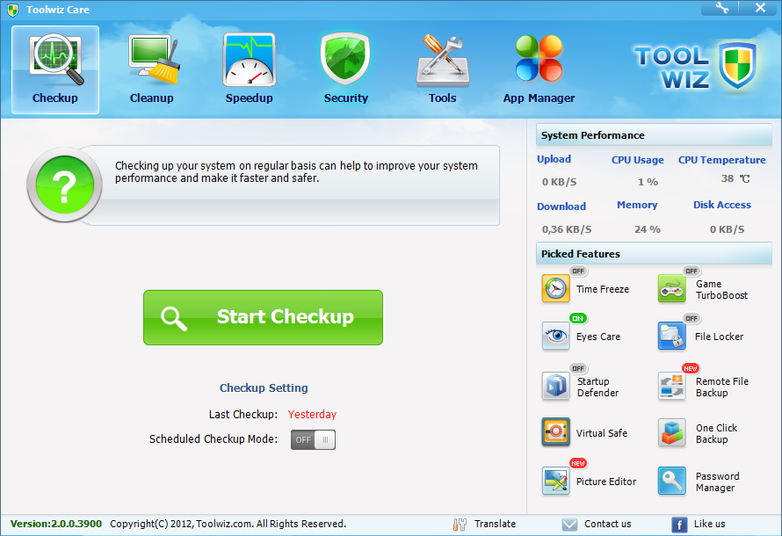Image resolution: width=782 pixels, height=536 pixels.
Task: Click the 0,36 KB/S download value
Action: click(567, 229)
